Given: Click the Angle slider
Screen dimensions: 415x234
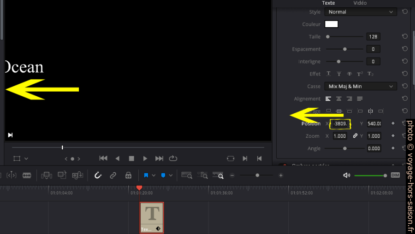Looking at the screenshot, I should point(344,148).
